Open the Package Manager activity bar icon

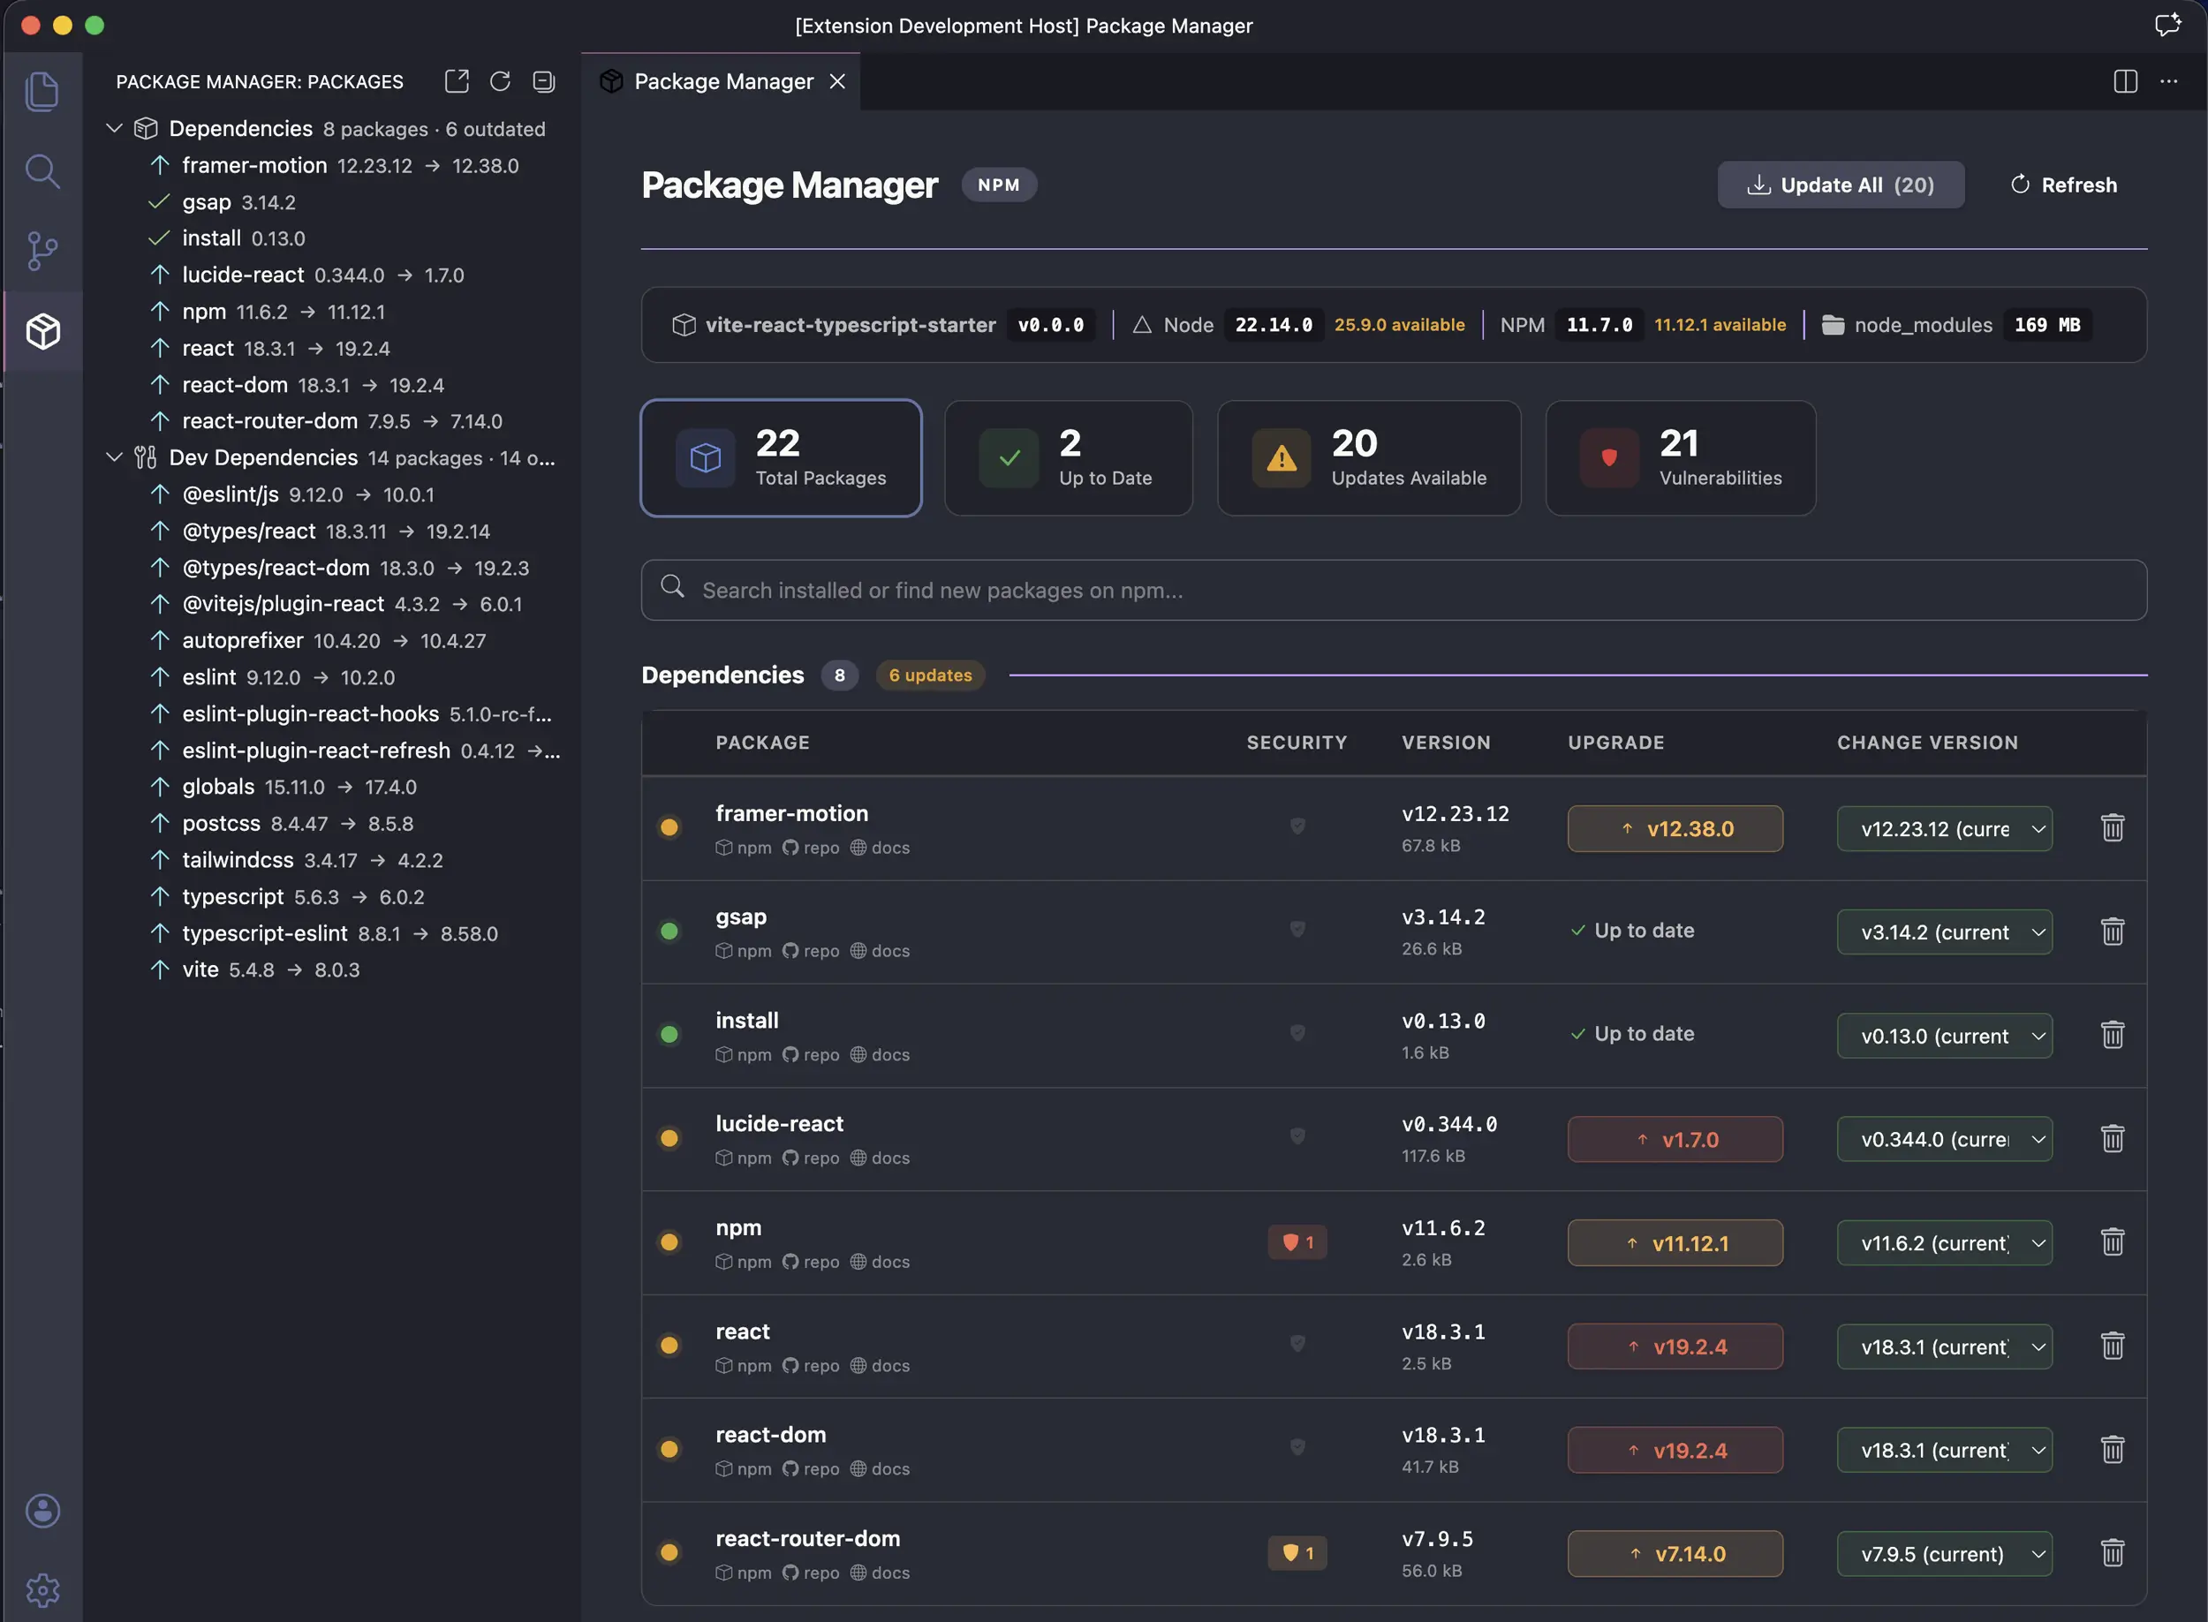click(42, 331)
